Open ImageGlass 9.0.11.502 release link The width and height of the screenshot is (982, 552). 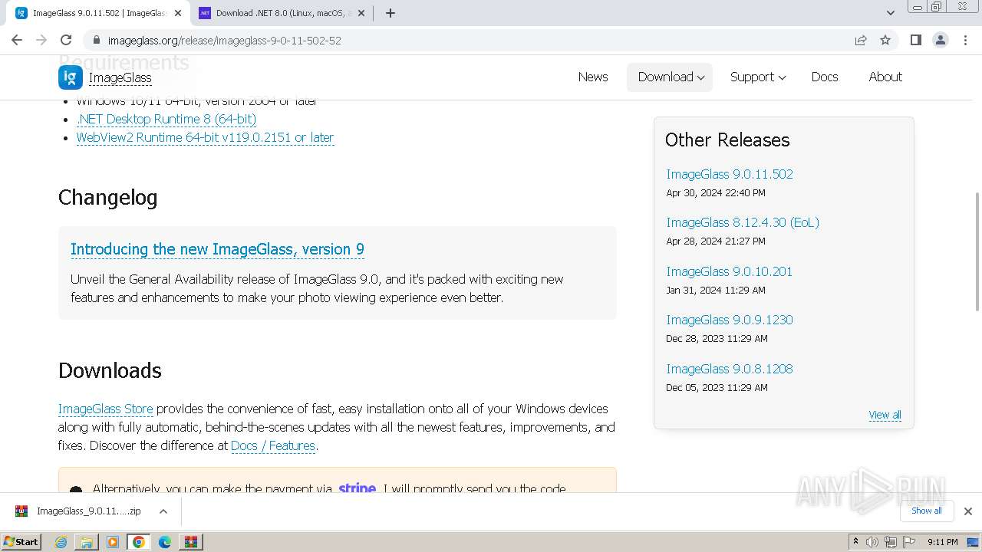click(730, 174)
